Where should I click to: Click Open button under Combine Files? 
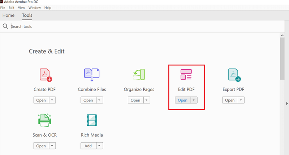point(88,100)
